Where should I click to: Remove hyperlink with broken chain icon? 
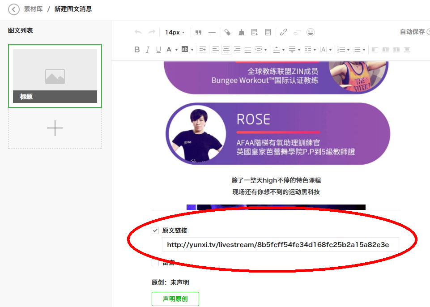[x=297, y=32]
